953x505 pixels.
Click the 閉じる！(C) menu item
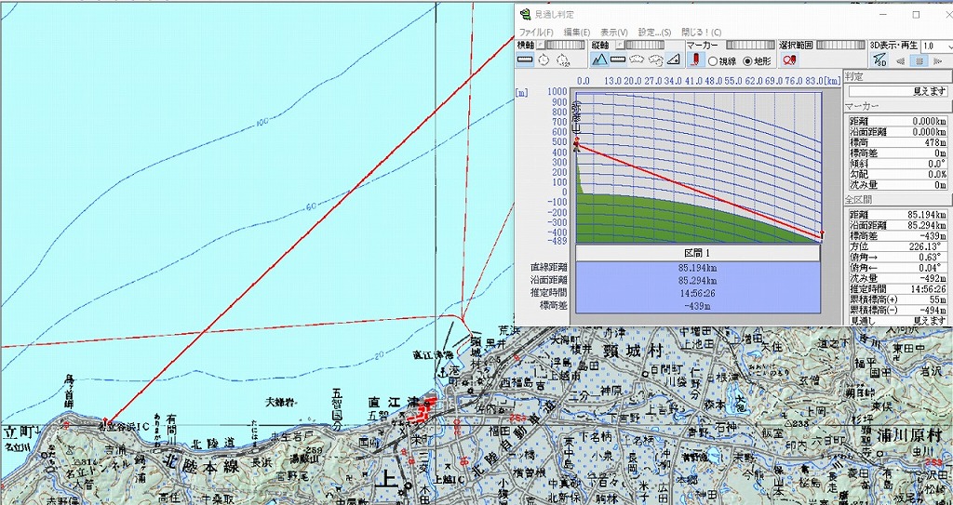[702, 32]
